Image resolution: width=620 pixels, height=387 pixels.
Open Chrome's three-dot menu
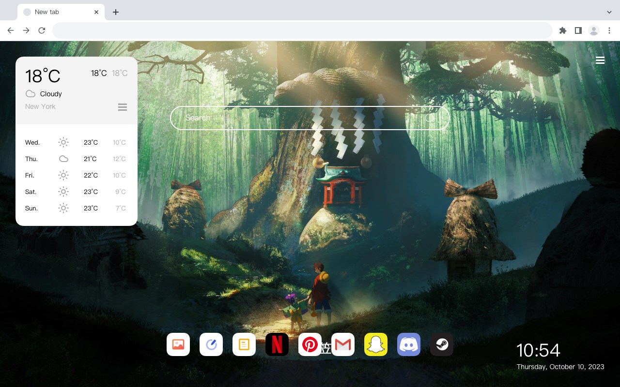pyautogui.click(x=609, y=30)
